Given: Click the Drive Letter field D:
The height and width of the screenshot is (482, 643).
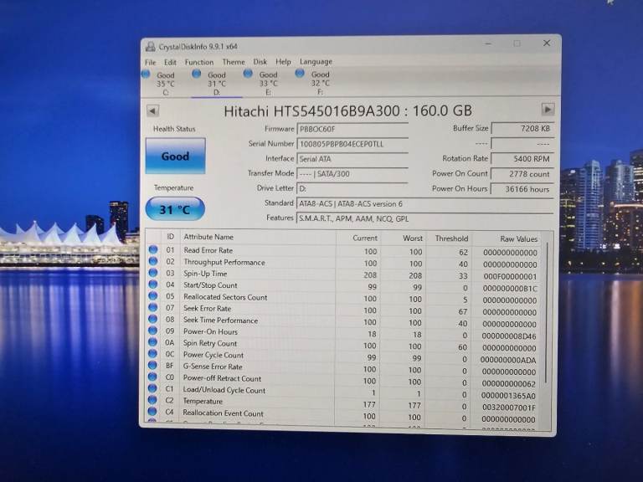Looking at the screenshot, I should click(x=352, y=188).
